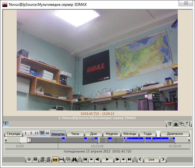Switch to Live view
195x168 pixels.
click(151, 159)
